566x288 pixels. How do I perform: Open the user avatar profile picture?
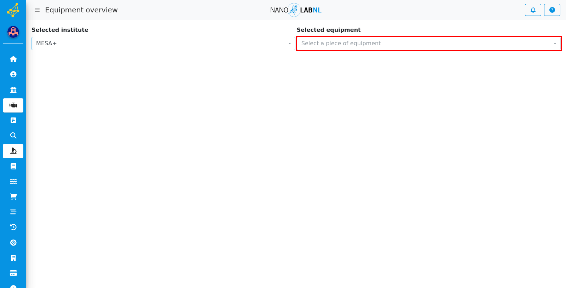13,32
